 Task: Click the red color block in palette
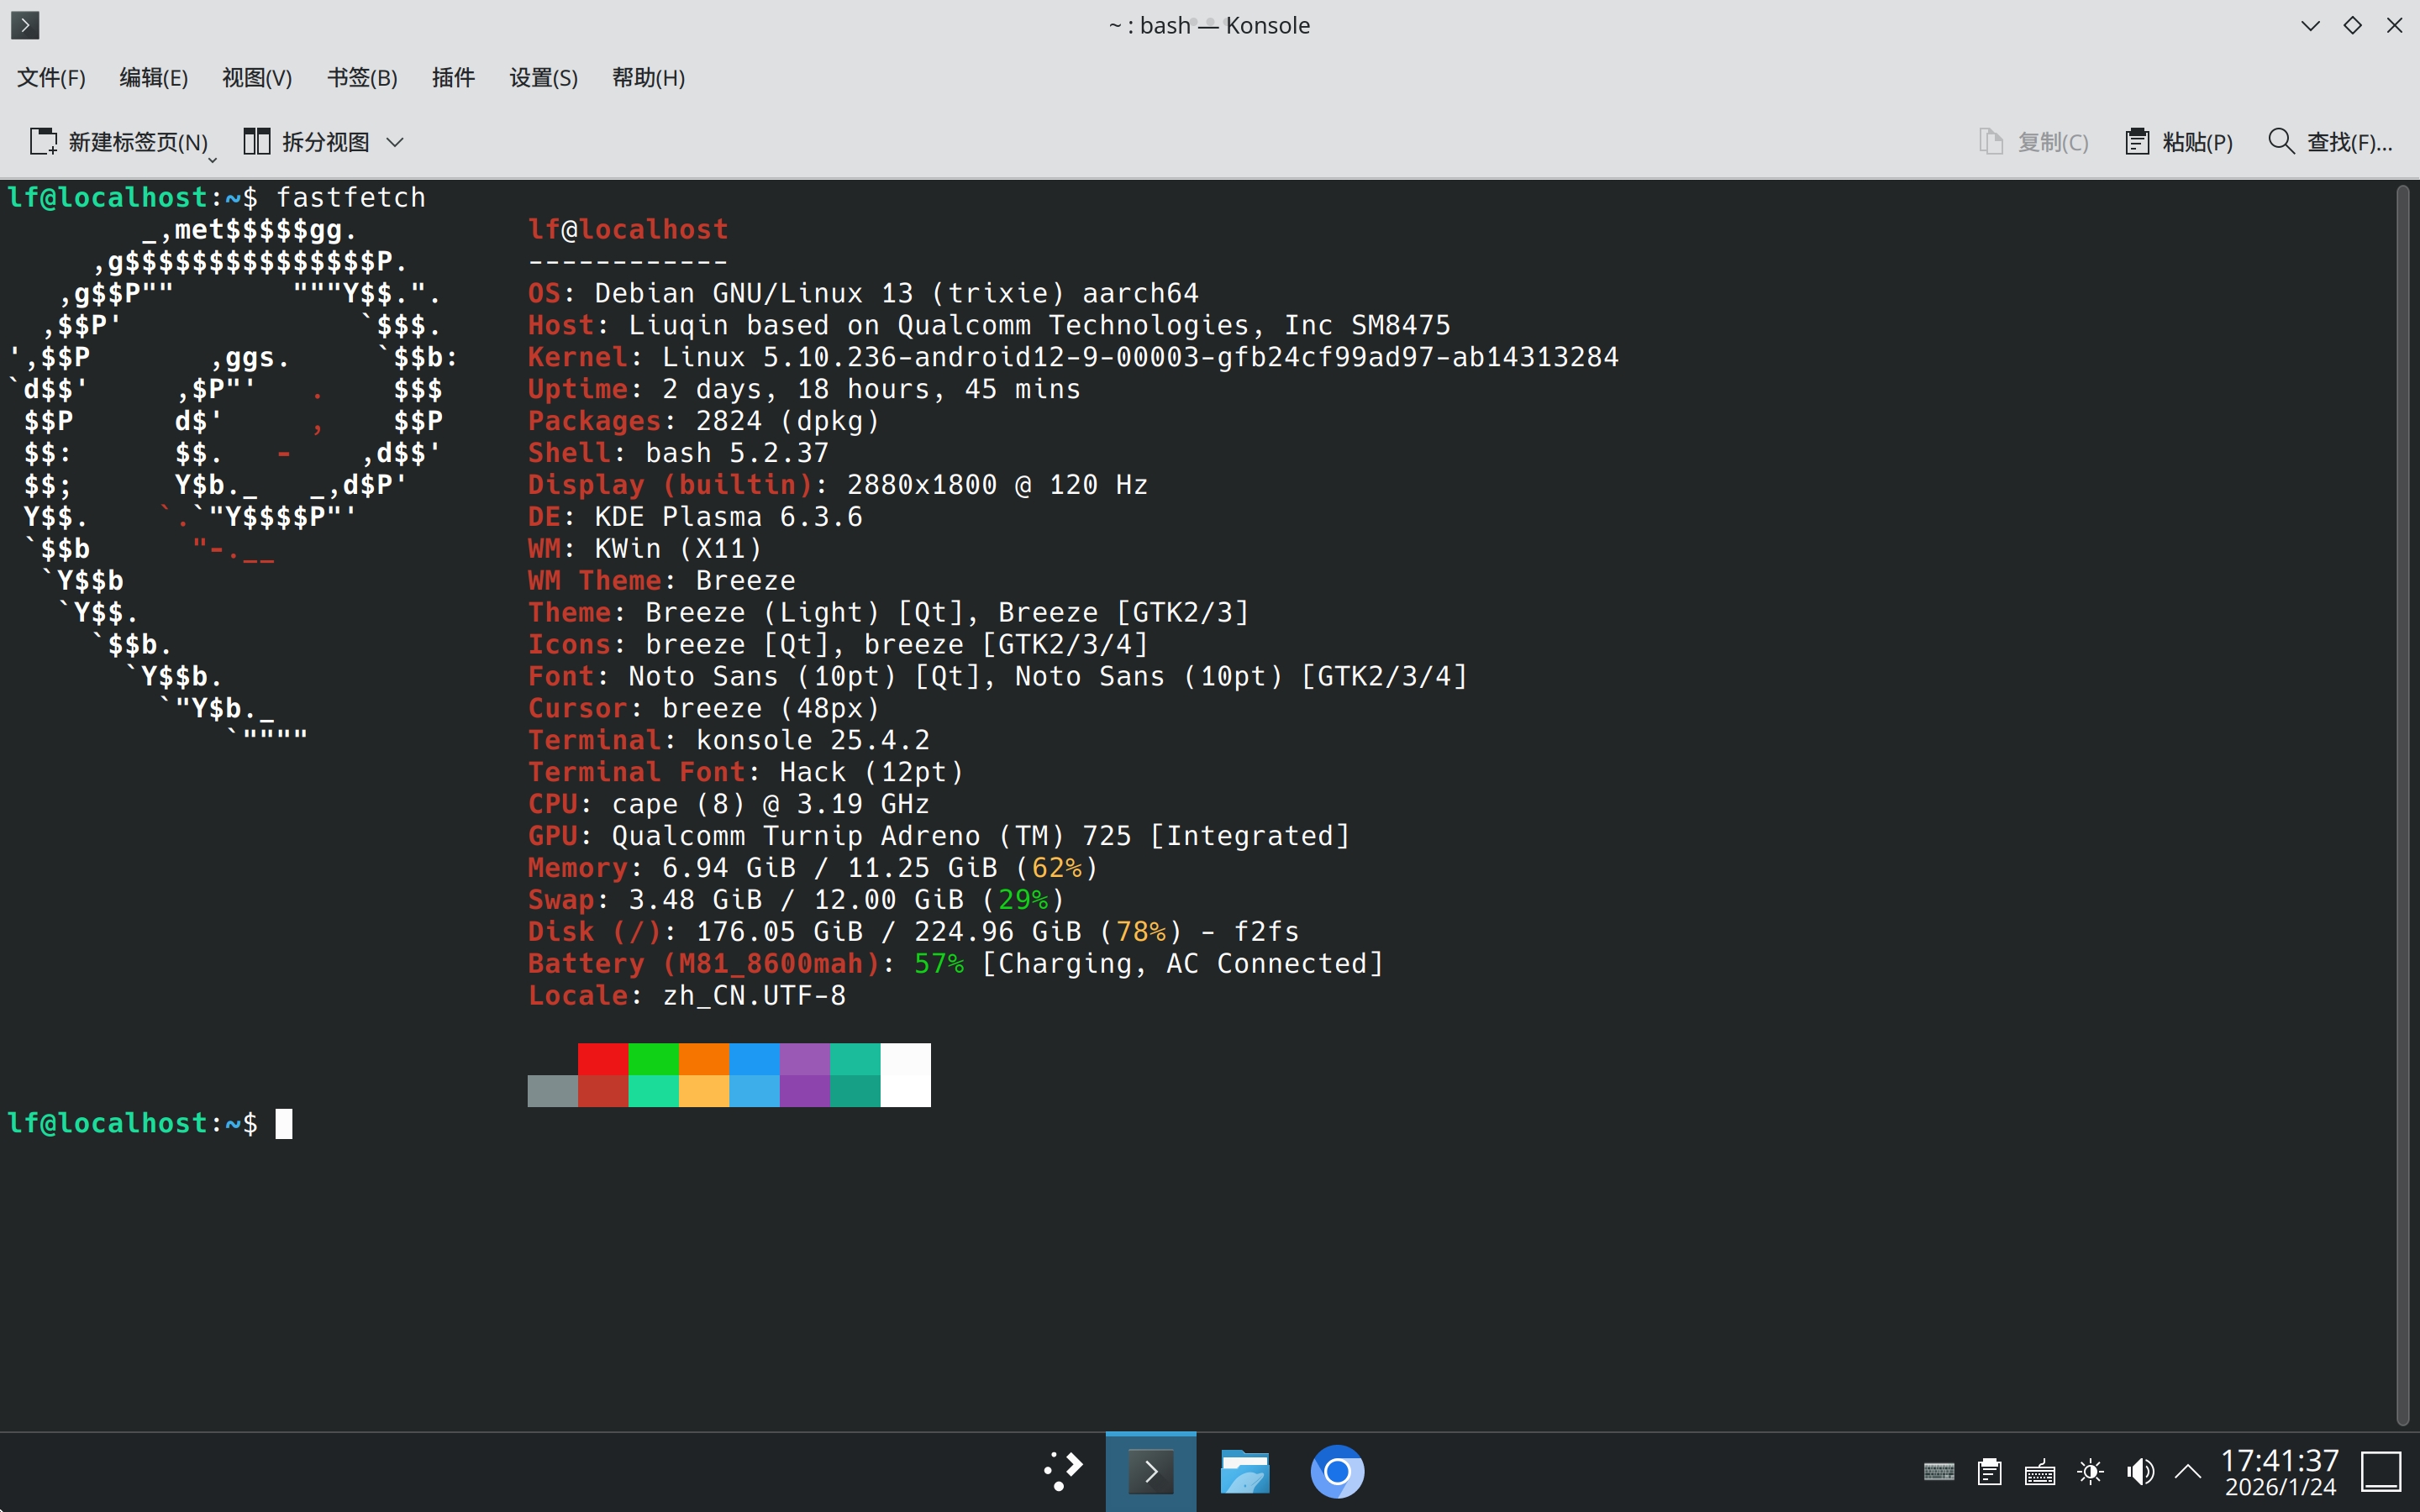[x=603, y=1058]
